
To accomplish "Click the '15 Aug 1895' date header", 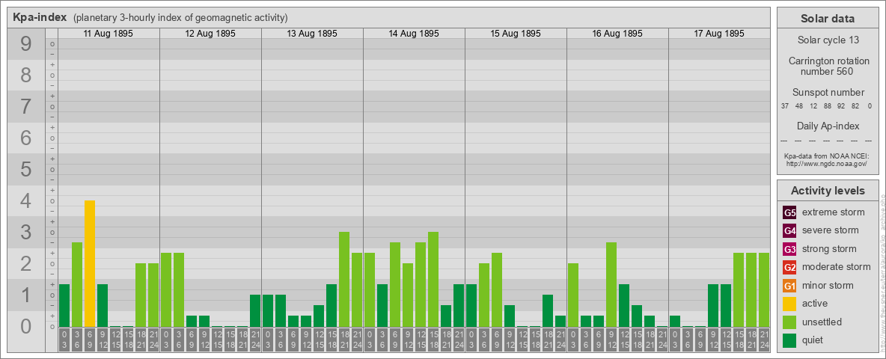I will pyautogui.click(x=516, y=34).
